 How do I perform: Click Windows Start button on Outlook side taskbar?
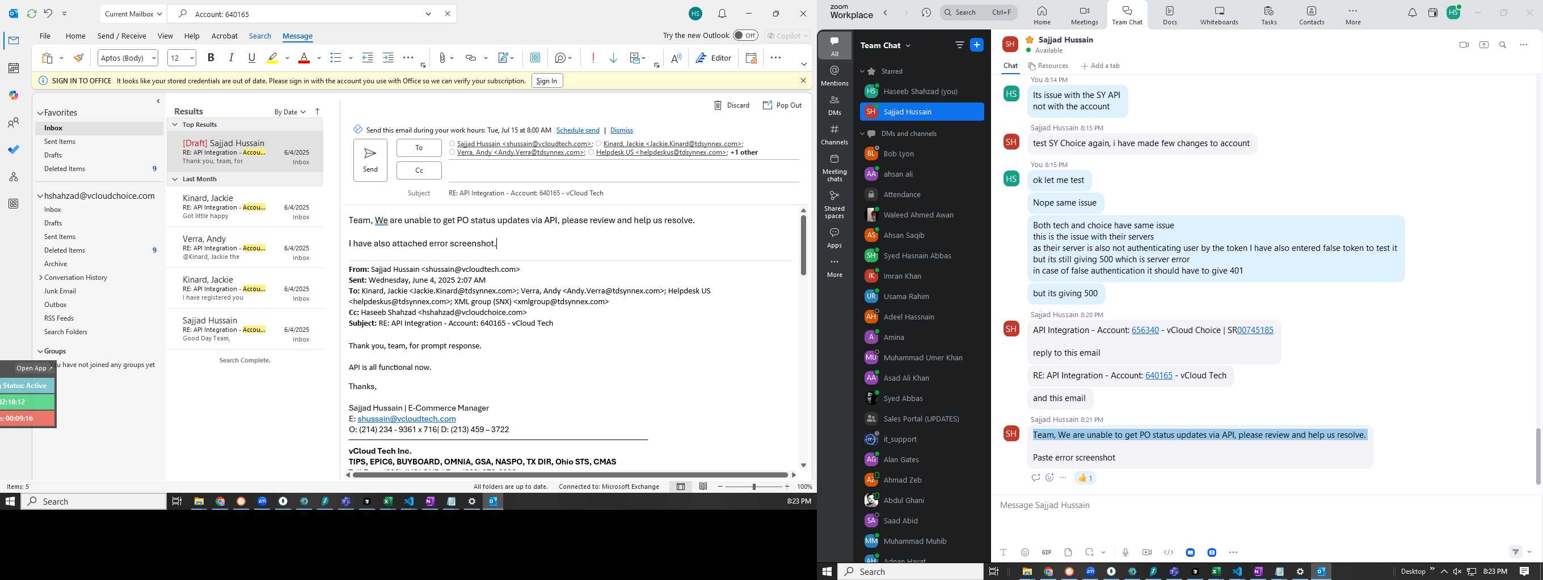click(10, 501)
